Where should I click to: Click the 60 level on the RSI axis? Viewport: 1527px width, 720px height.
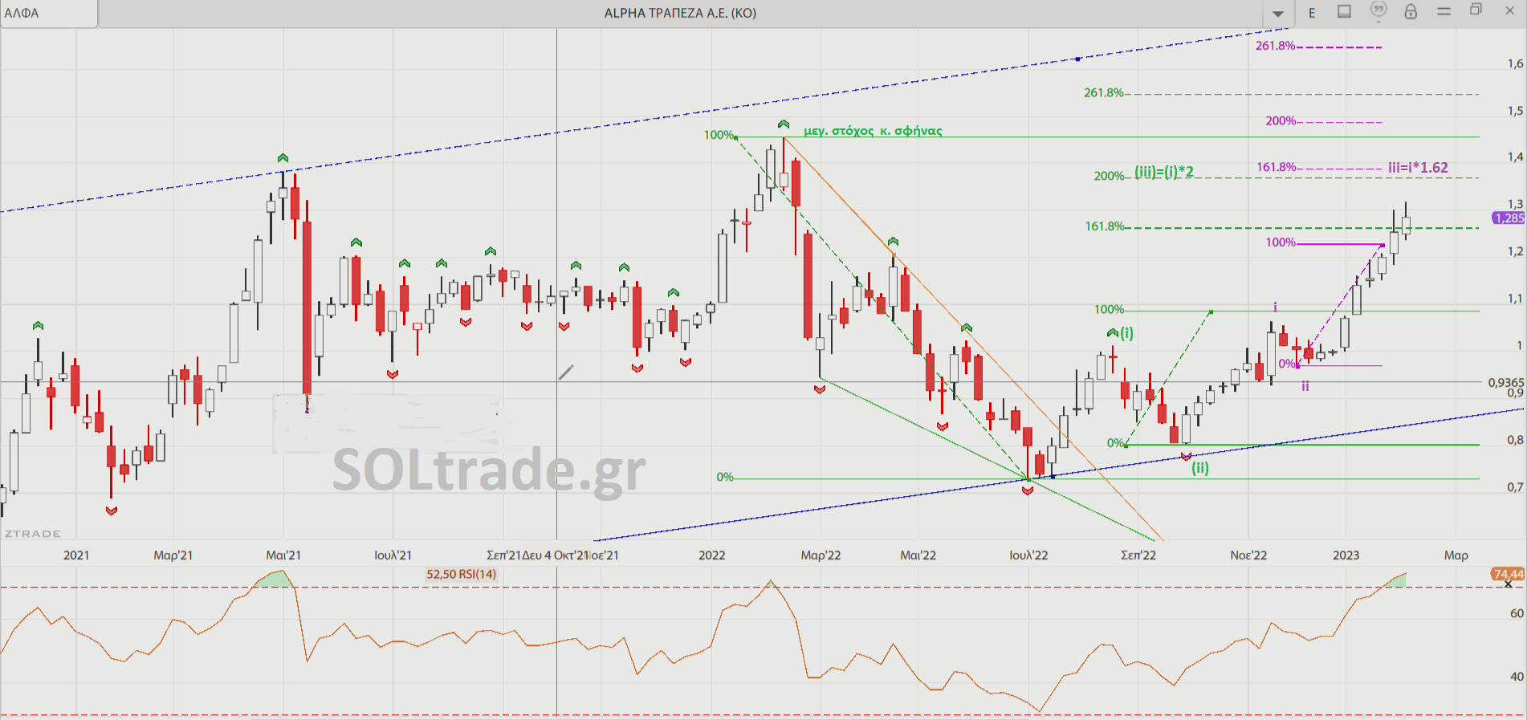1517,613
